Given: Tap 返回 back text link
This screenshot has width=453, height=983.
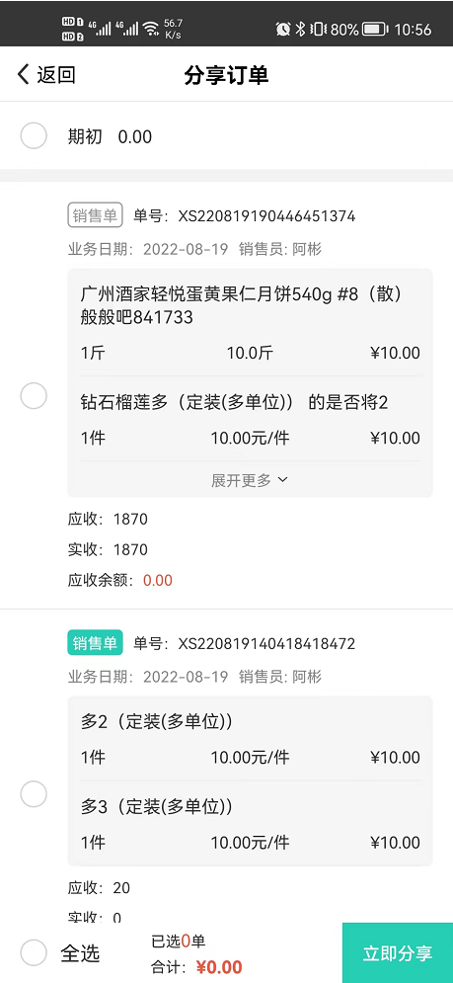Looking at the screenshot, I should [56, 75].
